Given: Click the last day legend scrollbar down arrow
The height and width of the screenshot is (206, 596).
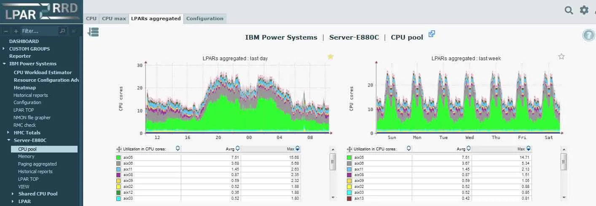Looking at the screenshot, I should [x=333, y=197].
